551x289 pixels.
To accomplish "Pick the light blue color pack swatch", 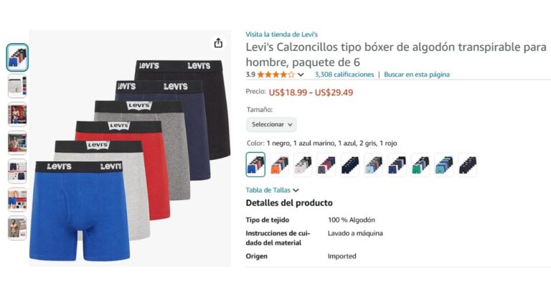I will click(x=374, y=165).
